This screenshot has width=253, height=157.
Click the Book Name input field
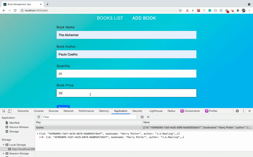pos(126,35)
